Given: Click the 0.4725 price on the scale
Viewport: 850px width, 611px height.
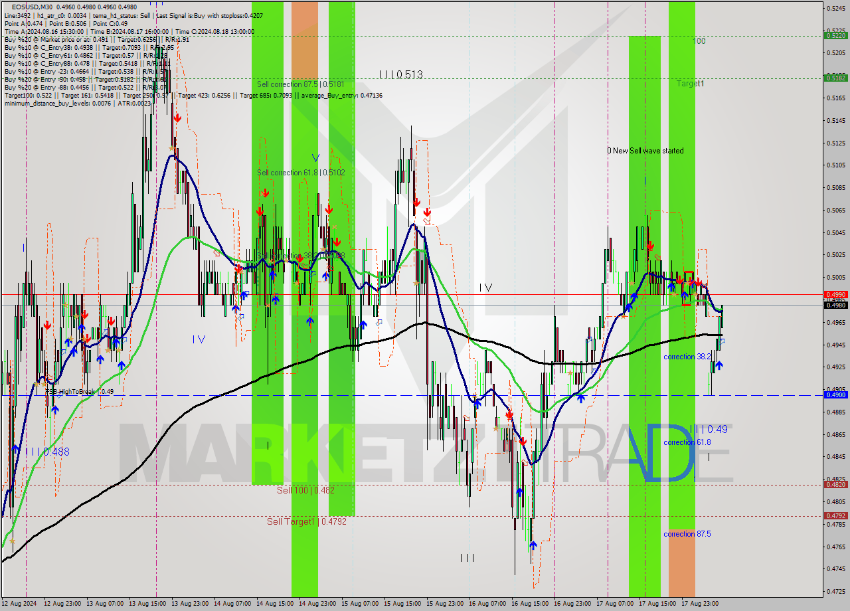Looking at the screenshot, I should click(x=836, y=590).
